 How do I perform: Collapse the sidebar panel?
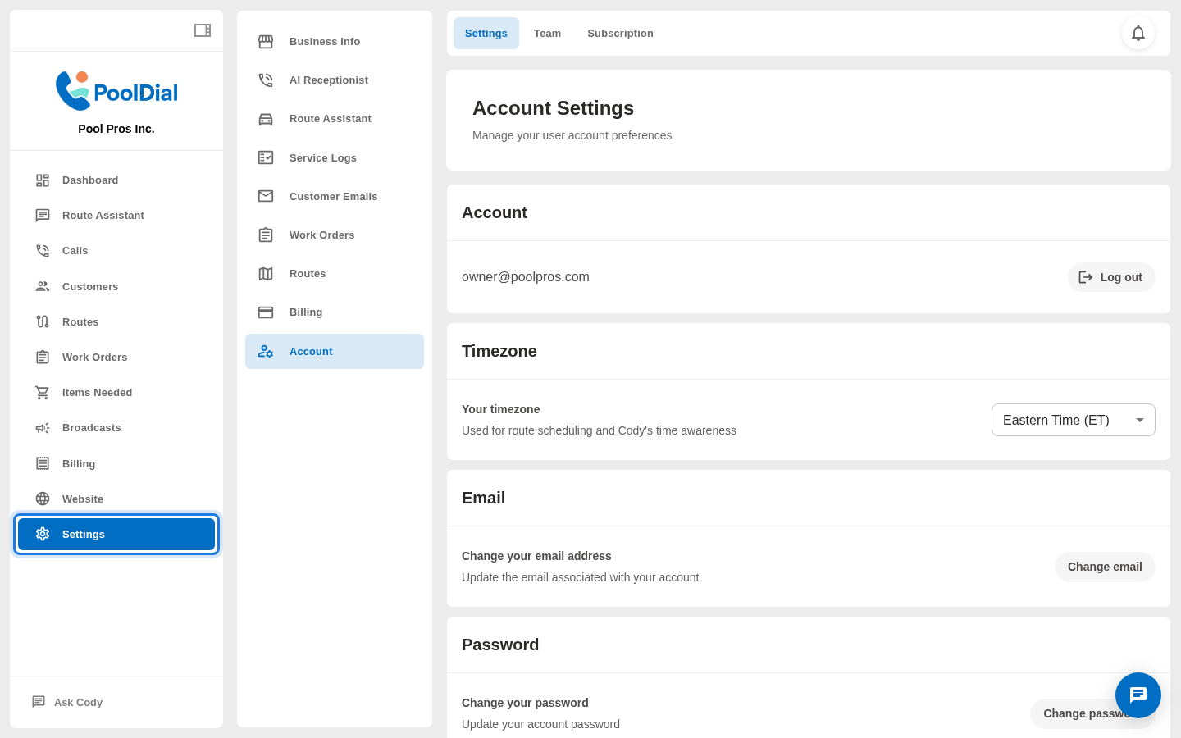(202, 30)
